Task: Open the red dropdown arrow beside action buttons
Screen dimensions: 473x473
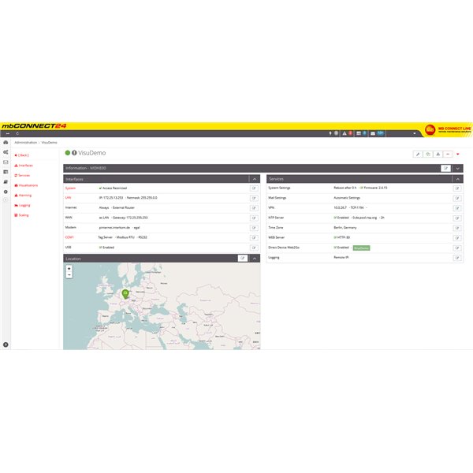Action: click(x=458, y=155)
